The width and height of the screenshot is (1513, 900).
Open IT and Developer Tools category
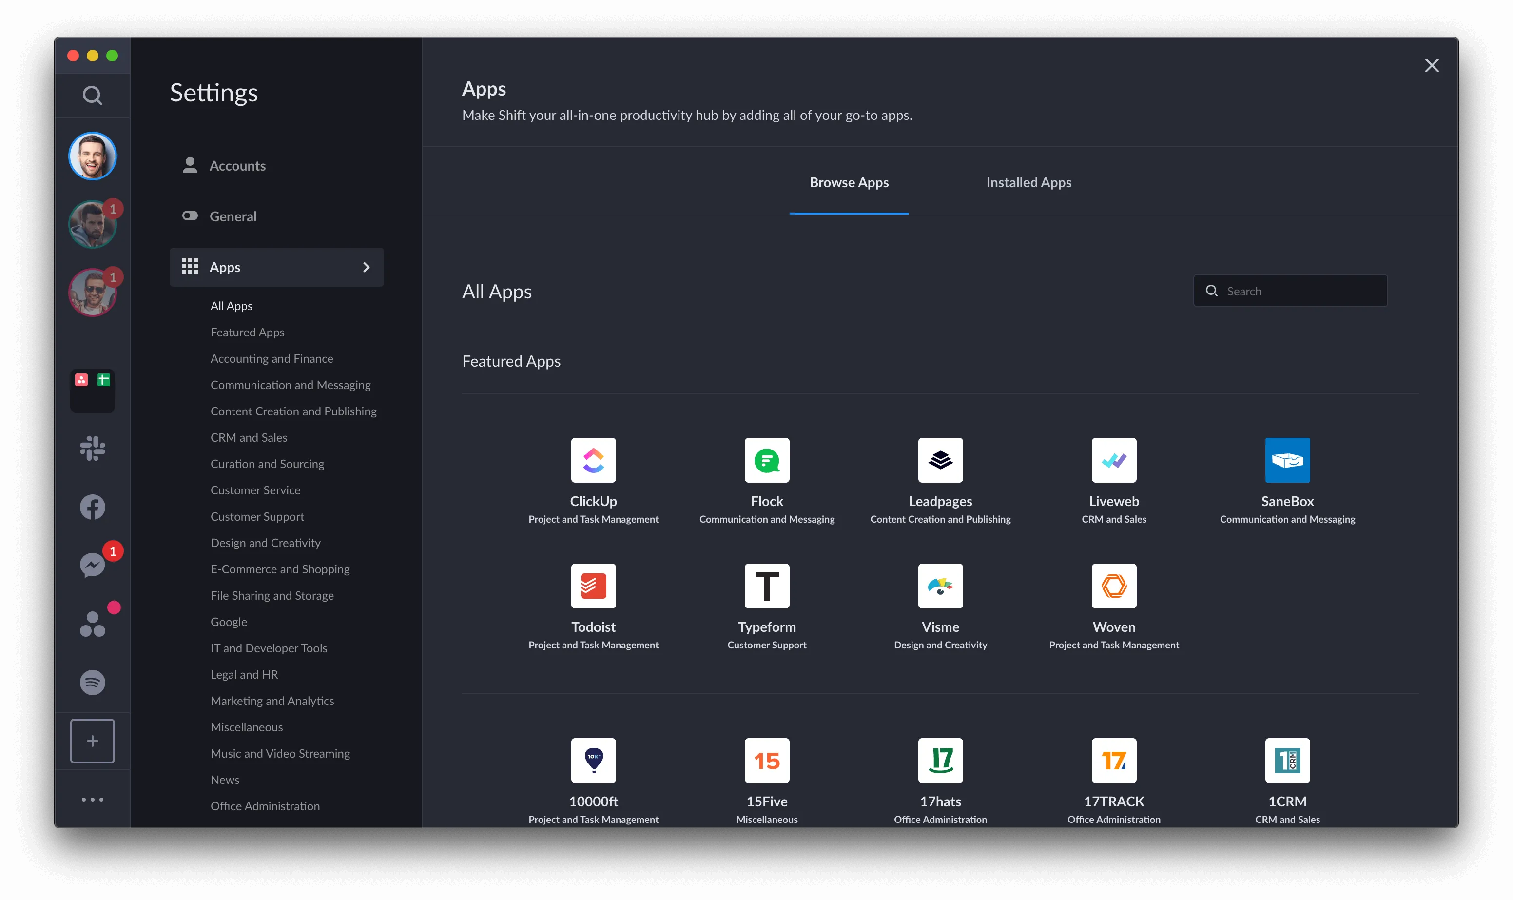[269, 648]
